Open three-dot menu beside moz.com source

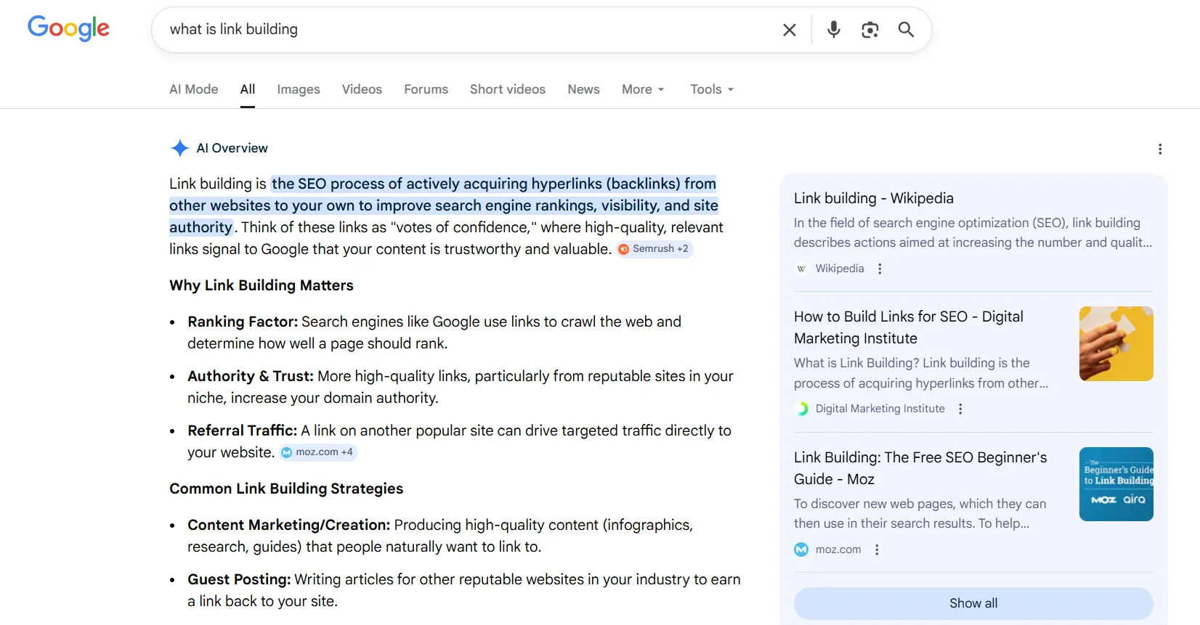click(x=877, y=550)
